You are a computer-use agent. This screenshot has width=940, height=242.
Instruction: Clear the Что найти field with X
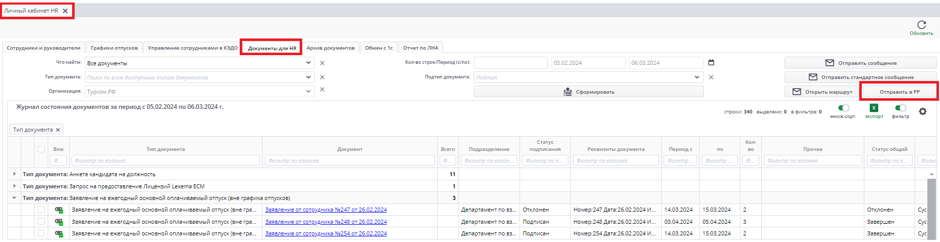(322, 63)
